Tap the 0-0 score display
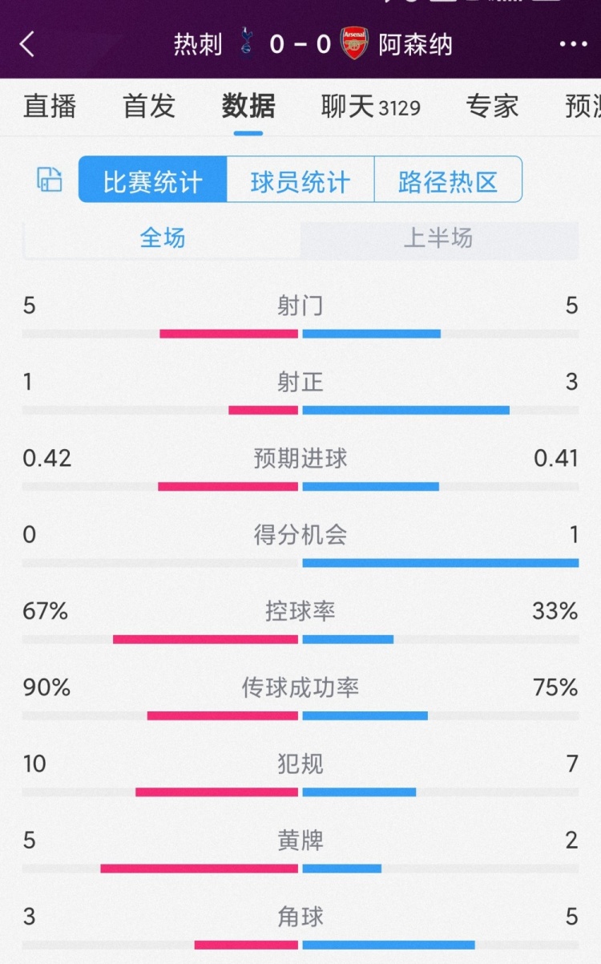 tap(300, 45)
